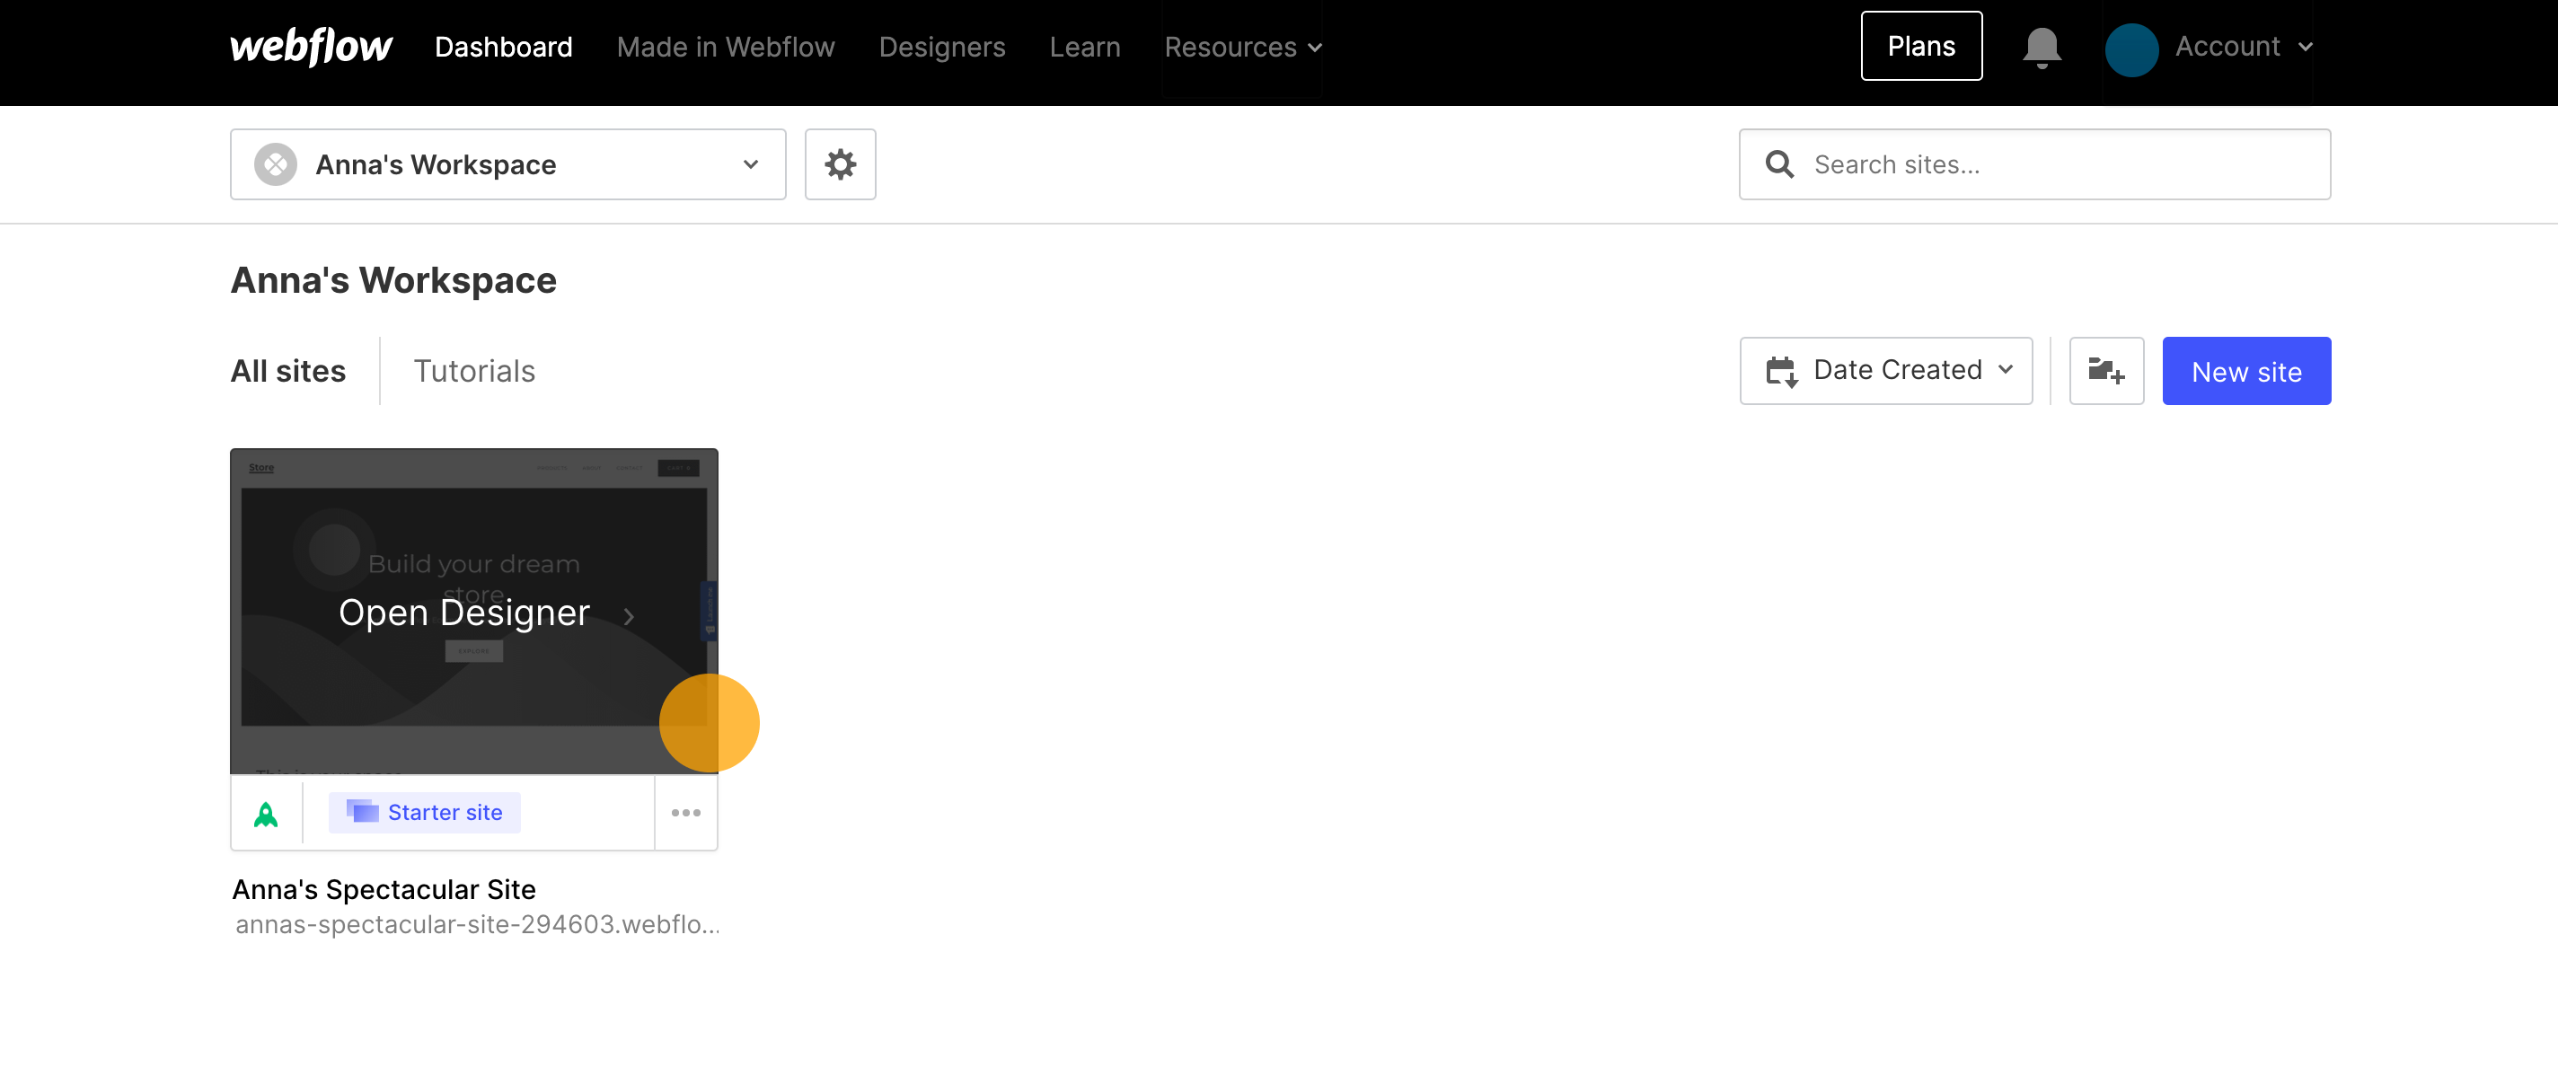Image resolution: width=2558 pixels, height=1067 pixels.
Task: Open Anna's Spectacular Site title
Action: click(384, 888)
